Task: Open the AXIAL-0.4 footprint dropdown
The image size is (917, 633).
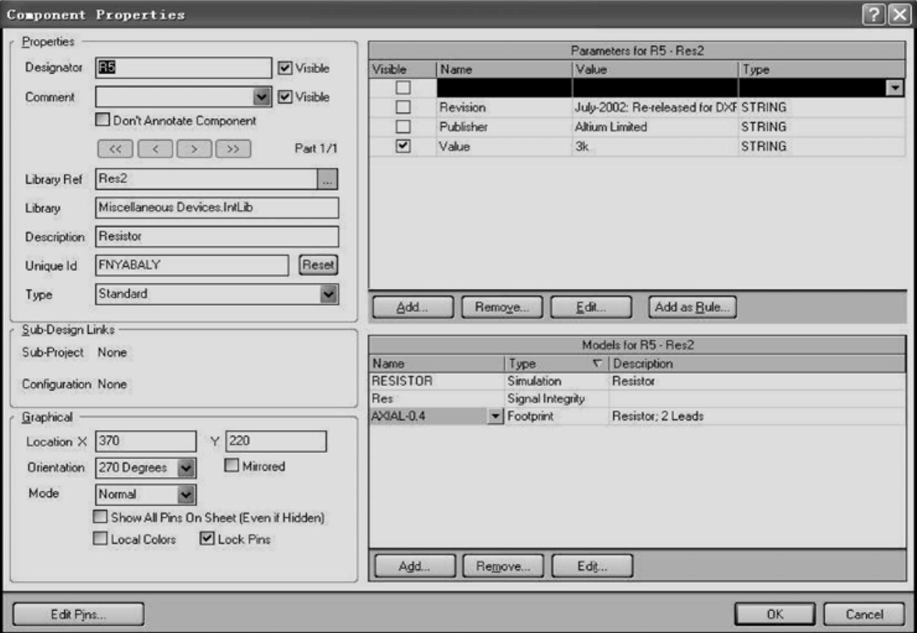Action: click(x=495, y=416)
